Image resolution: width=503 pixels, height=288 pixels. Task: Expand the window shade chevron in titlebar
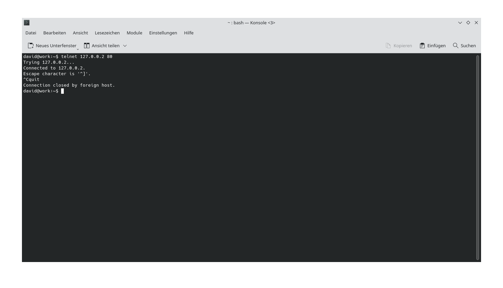click(x=460, y=23)
